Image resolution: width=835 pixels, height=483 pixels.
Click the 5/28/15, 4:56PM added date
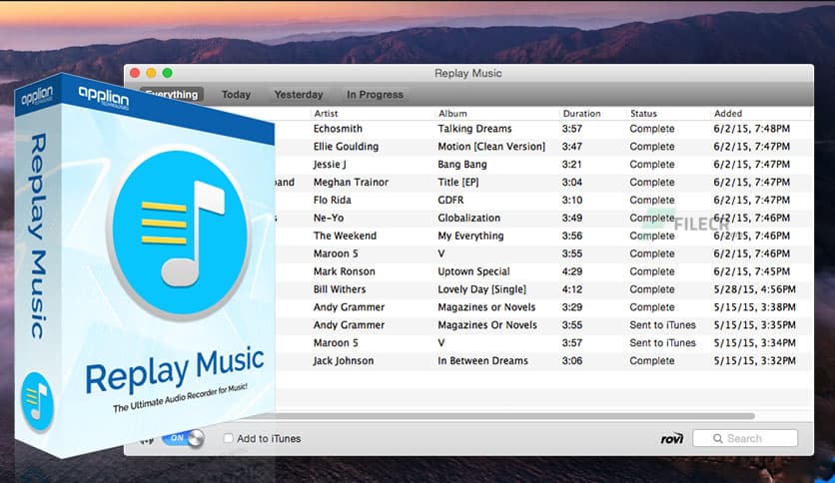(x=754, y=289)
